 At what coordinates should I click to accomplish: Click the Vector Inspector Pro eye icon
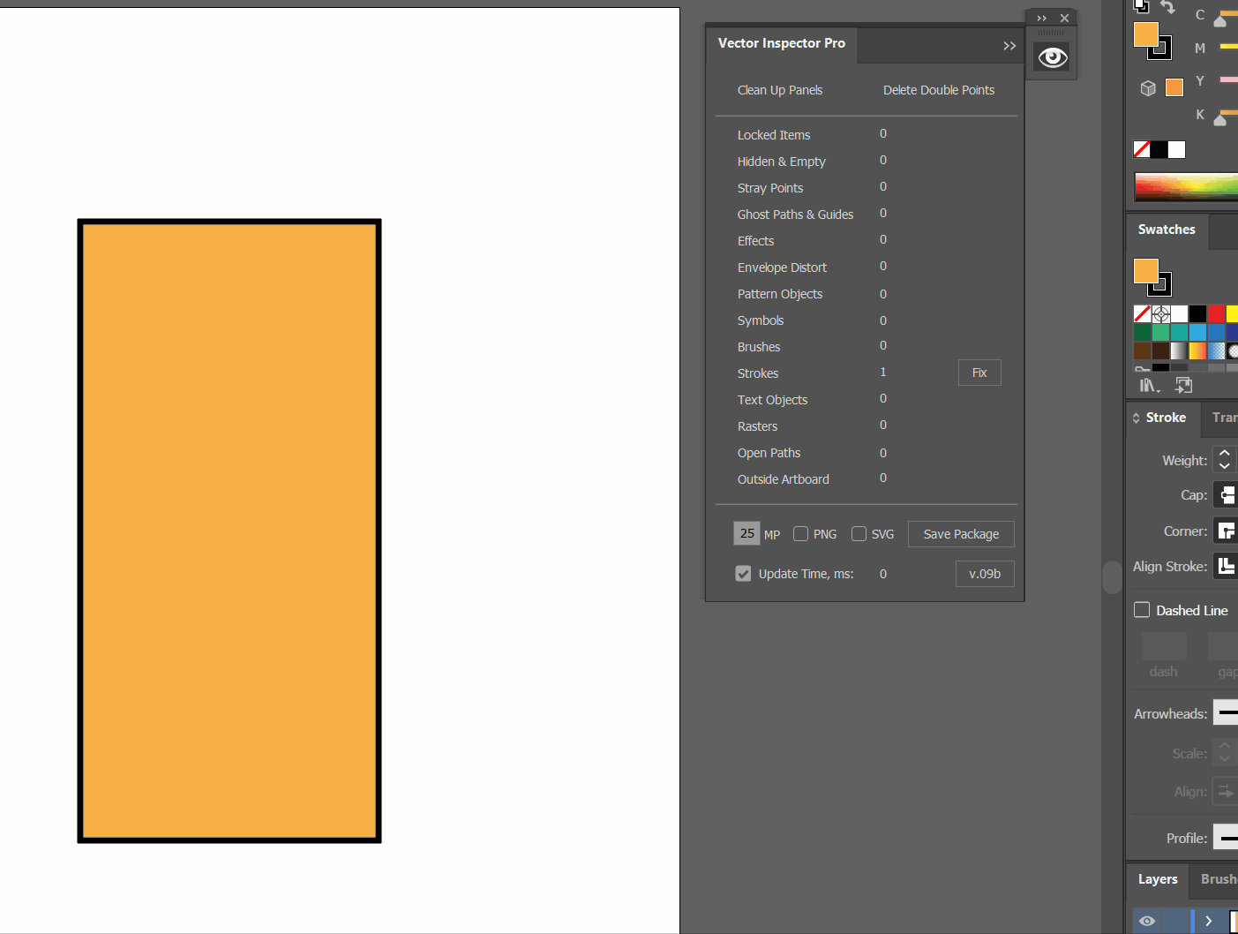pos(1052,58)
